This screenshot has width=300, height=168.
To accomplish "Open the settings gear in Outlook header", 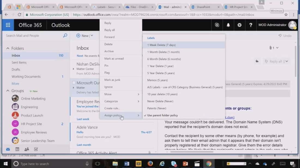I will [x=239, y=25].
